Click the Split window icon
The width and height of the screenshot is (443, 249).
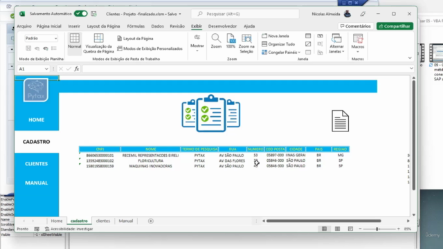pos(308,36)
